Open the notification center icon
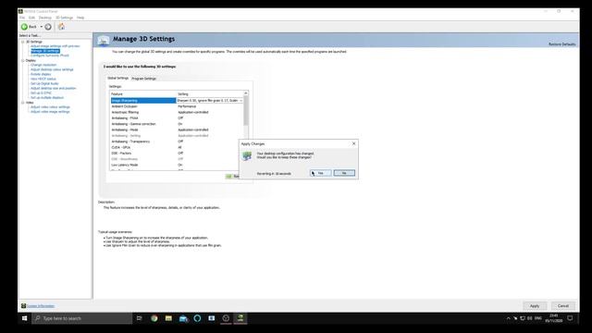This screenshot has height=333, width=592. tap(570, 318)
